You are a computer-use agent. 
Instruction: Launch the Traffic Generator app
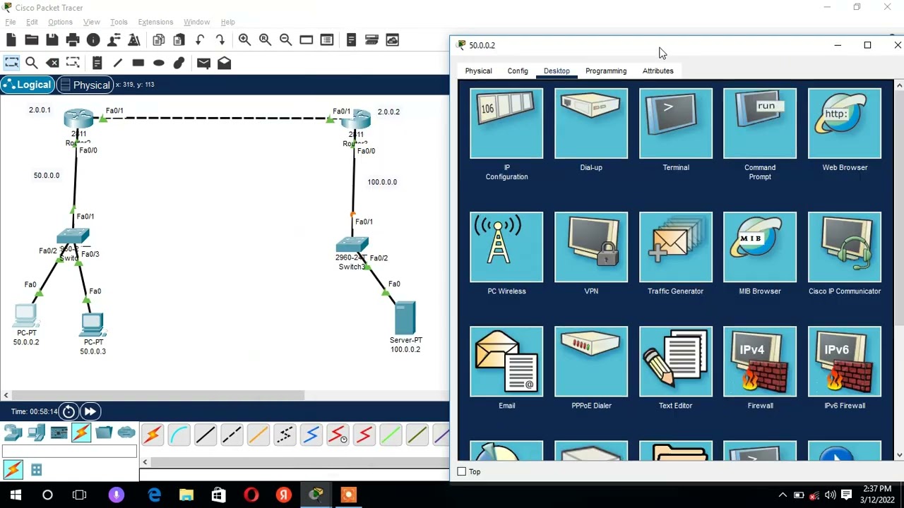[676, 247]
